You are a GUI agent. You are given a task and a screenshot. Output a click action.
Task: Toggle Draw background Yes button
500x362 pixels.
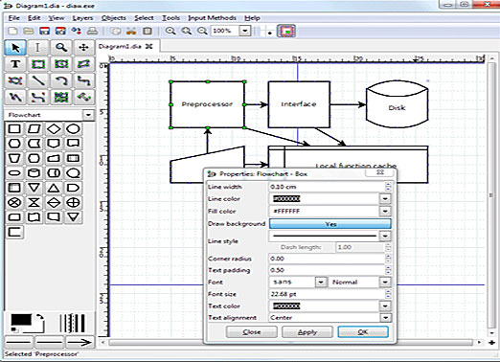point(330,224)
